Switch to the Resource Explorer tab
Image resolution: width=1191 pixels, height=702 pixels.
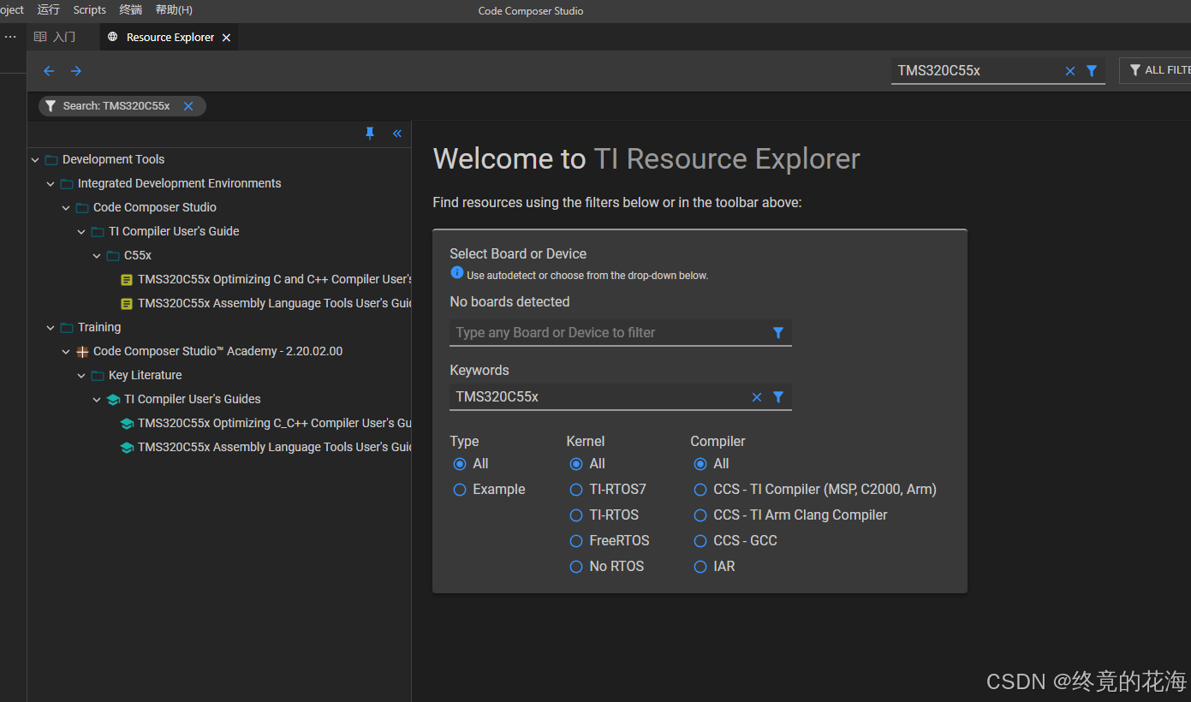[170, 37]
